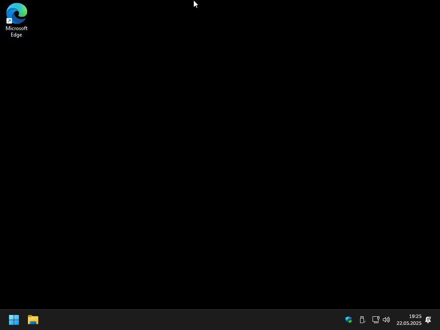The height and width of the screenshot is (330, 440).
Task: Open the Windows Start menu
Action: click(x=14, y=320)
